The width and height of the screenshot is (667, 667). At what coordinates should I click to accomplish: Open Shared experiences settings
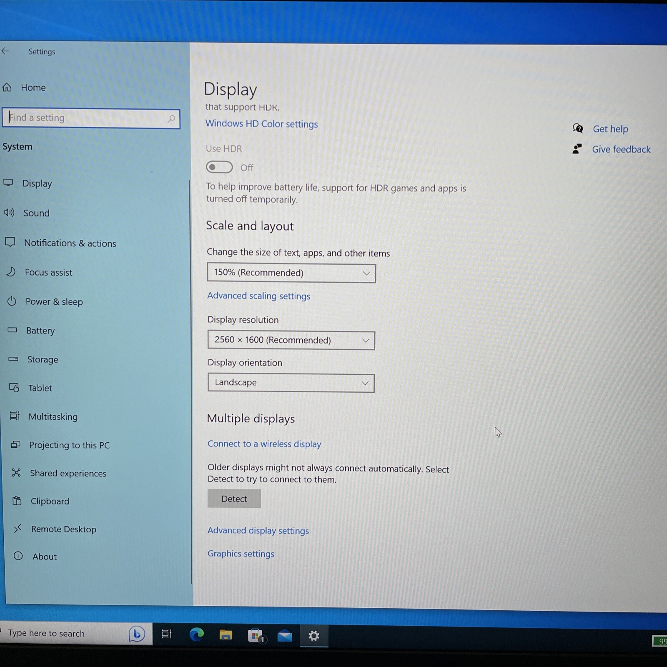coord(68,474)
